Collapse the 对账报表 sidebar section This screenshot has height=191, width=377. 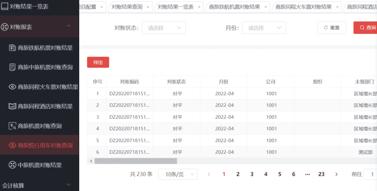pos(68,26)
